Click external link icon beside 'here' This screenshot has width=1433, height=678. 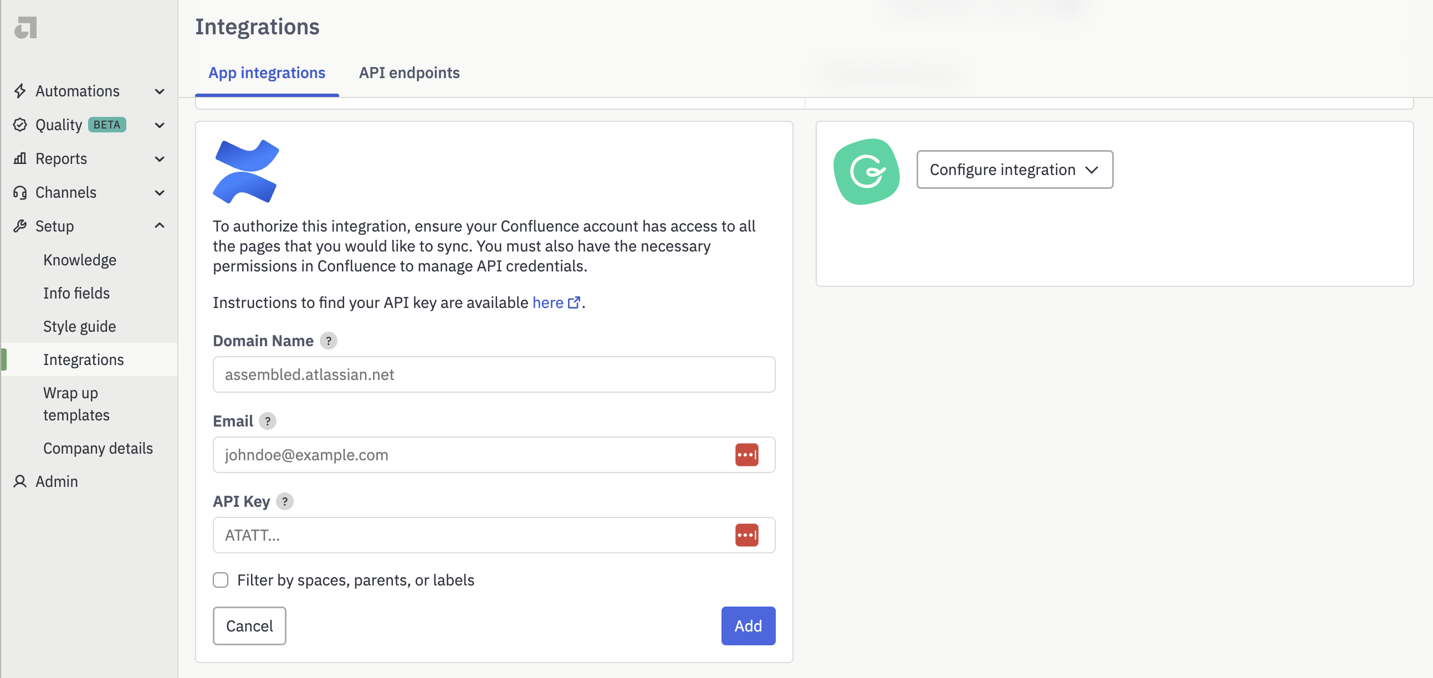[x=574, y=302]
